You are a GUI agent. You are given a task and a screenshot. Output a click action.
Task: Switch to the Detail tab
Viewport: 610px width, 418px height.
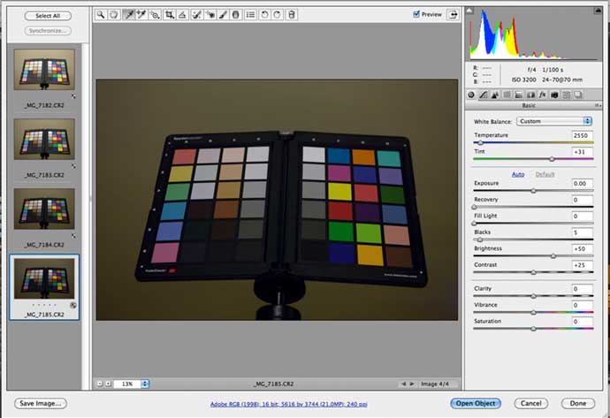point(495,95)
